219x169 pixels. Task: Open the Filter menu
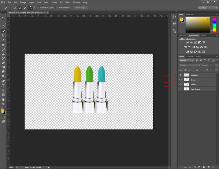point(55,3)
